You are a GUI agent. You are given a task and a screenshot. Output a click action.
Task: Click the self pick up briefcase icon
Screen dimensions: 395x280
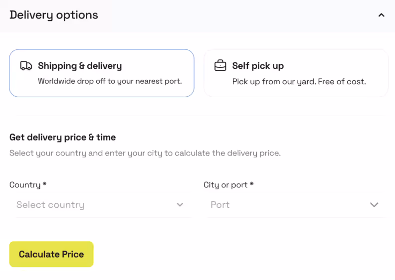tap(220, 66)
